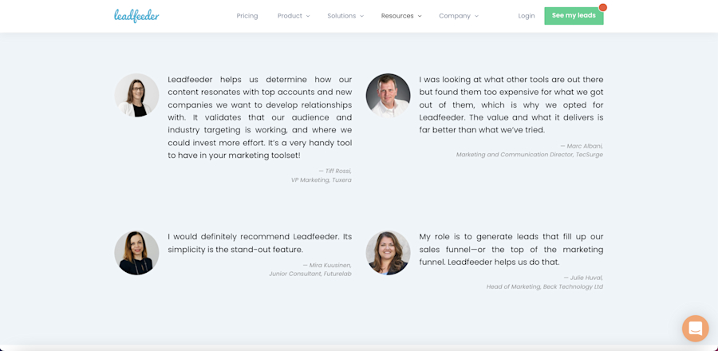Click the text VP Marketing, Tuxera
This screenshot has height=351, width=718.
coord(322,180)
